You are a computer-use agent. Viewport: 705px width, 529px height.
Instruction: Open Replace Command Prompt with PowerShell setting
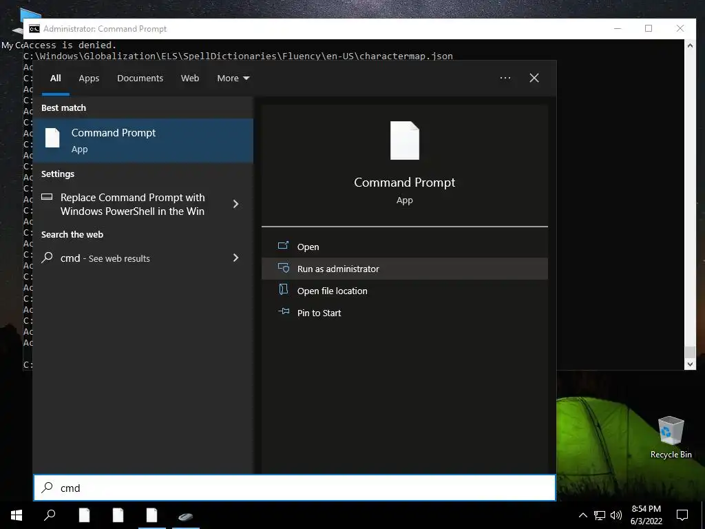(133, 204)
